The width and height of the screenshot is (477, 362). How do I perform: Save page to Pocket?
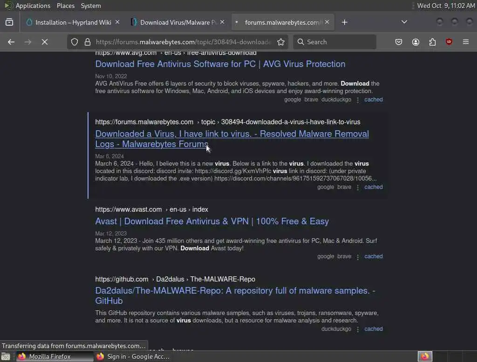399,42
